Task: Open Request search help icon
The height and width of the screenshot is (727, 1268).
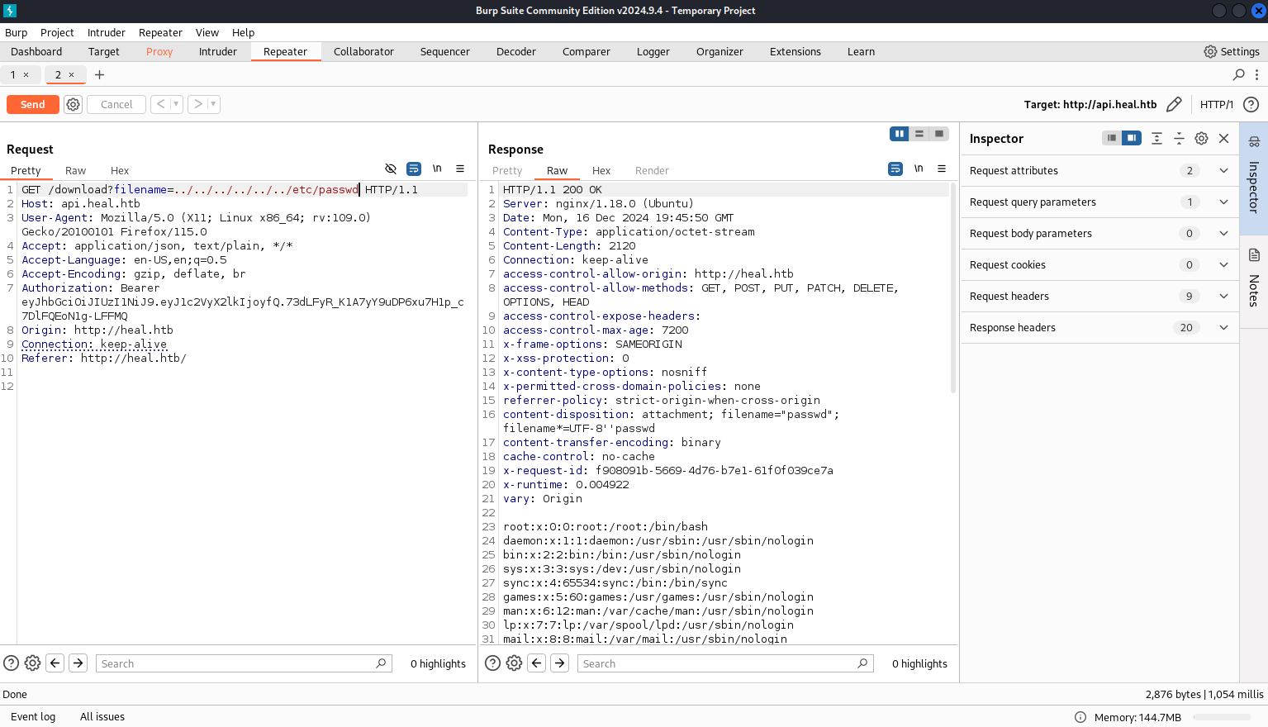Action: [11, 663]
